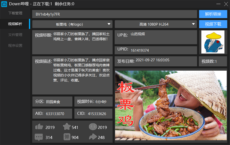Open the 文件管理 tab
Image resolution: width=230 pixels, height=145 pixels.
pos(15,35)
